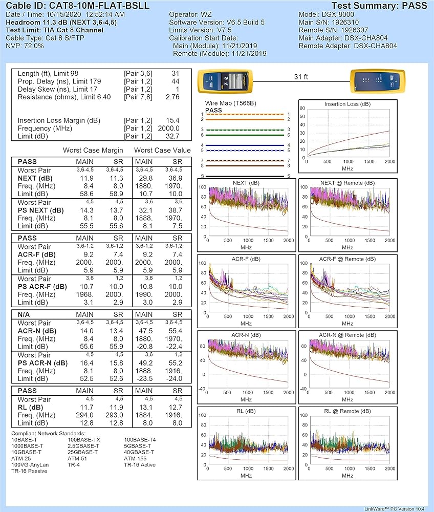This screenshot has width=434, height=512.
Task: Click the Wire Map (T568B) label
Action: click(x=230, y=103)
